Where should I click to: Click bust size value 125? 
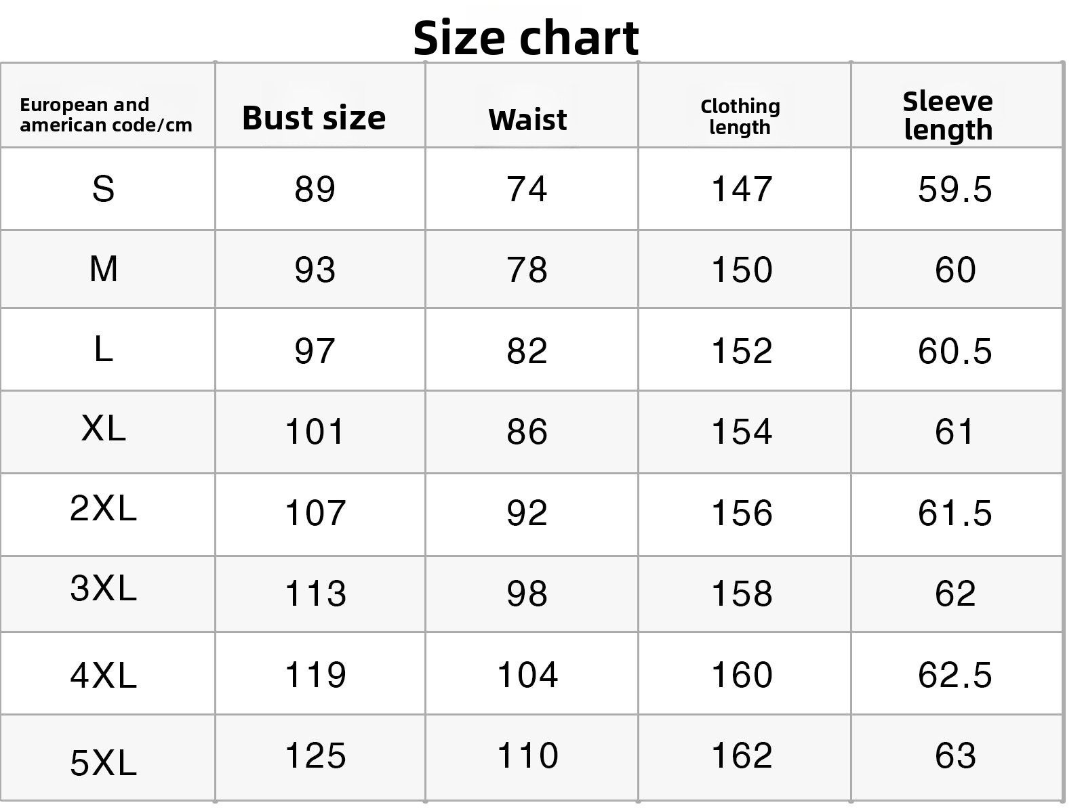pos(315,755)
